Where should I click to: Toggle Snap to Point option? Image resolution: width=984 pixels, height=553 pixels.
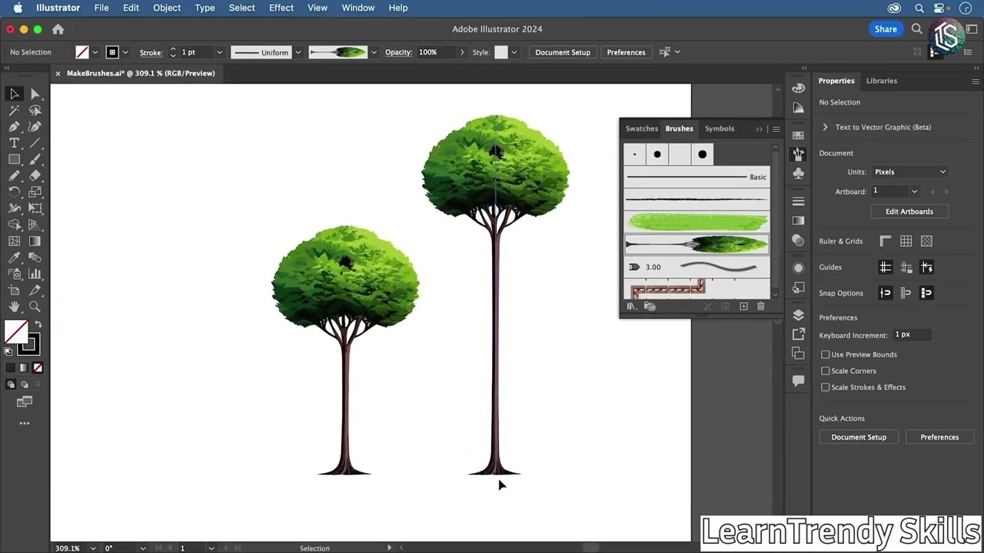click(x=886, y=293)
